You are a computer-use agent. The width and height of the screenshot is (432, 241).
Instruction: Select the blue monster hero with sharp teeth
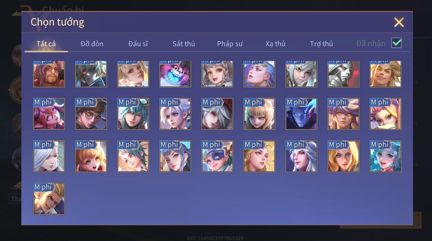(175, 74)
